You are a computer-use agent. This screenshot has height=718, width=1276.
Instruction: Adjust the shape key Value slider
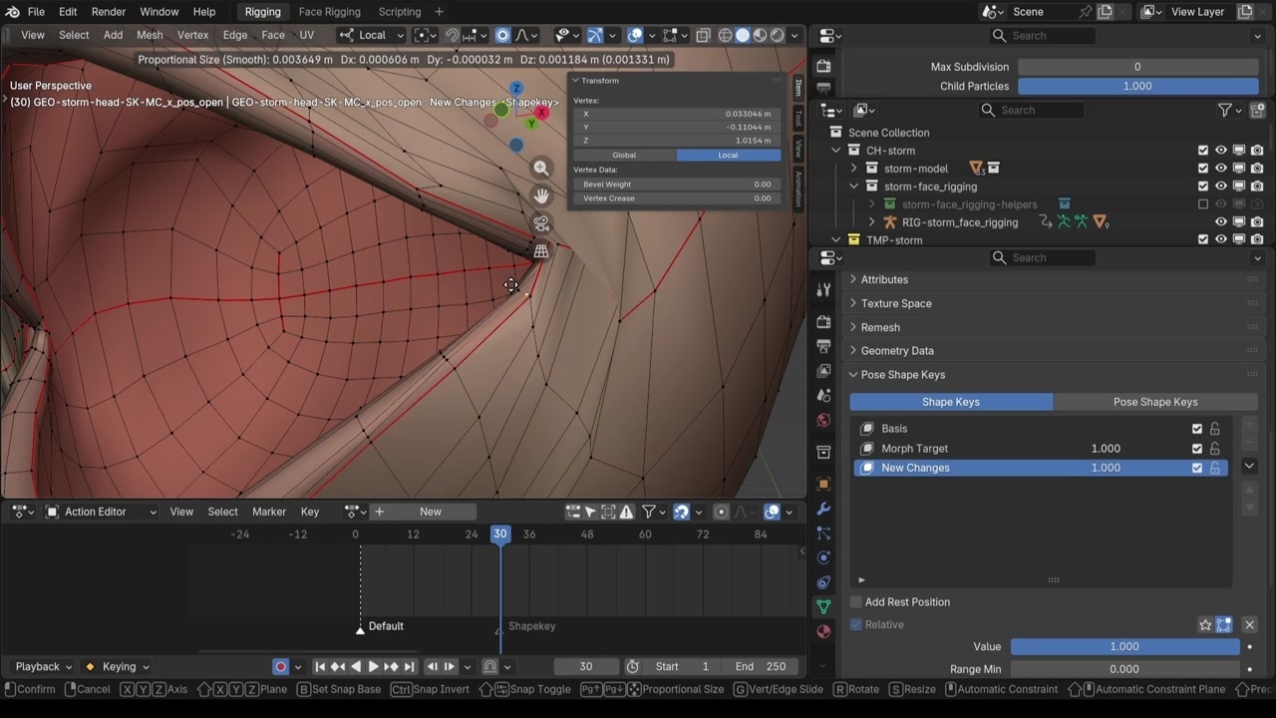click(x=1124, y=646)
